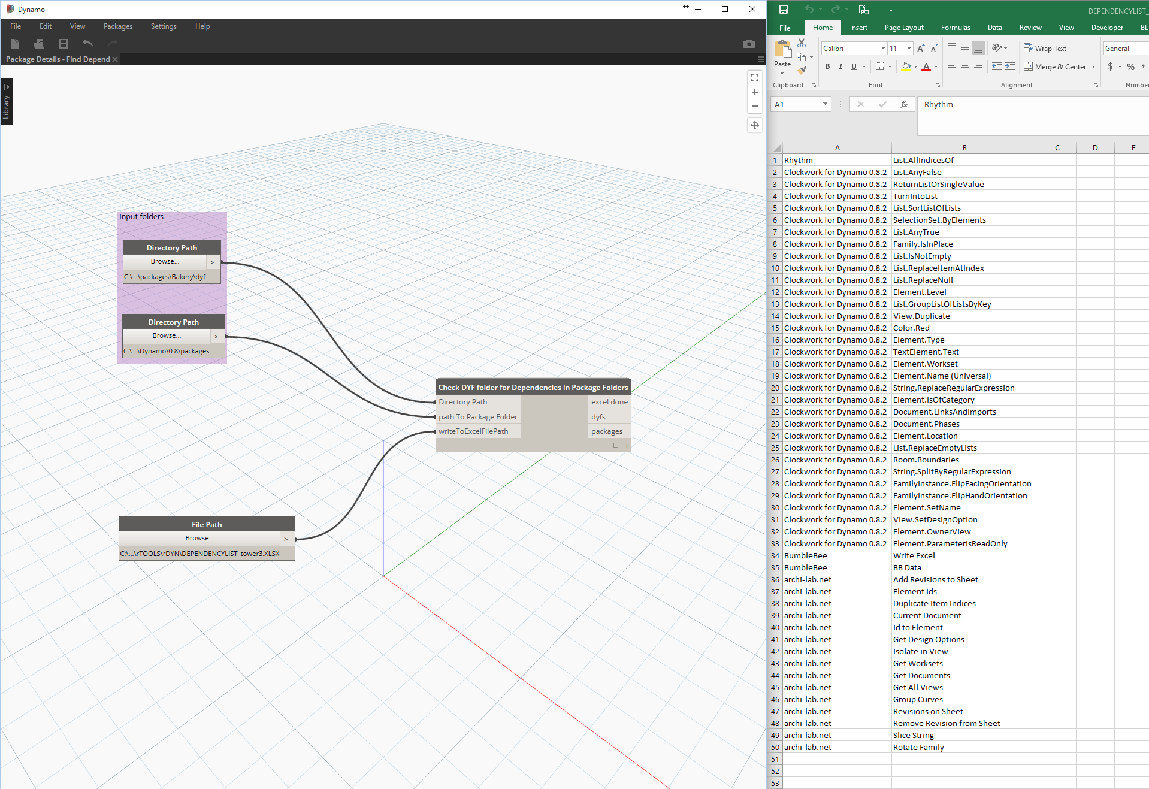Image resolution: width=1149 pixels, height=789 pixels.
Task: Click the Excel formula bar containing Rhythm
Action: coord(1033,116)
